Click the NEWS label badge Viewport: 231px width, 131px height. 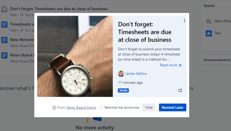click(123, 90)
